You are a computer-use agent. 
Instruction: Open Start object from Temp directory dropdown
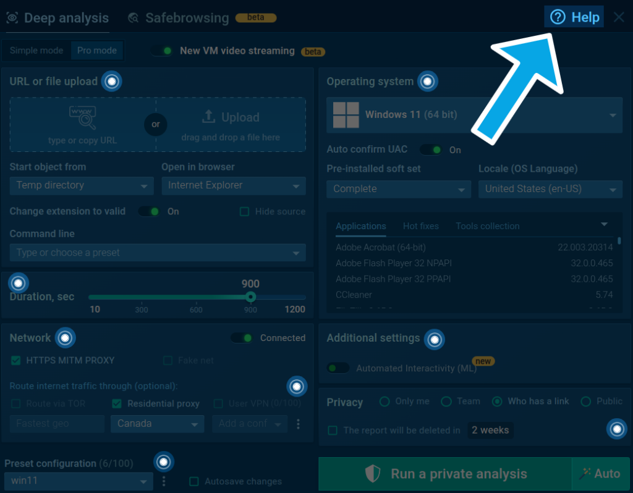coord(82,185)
